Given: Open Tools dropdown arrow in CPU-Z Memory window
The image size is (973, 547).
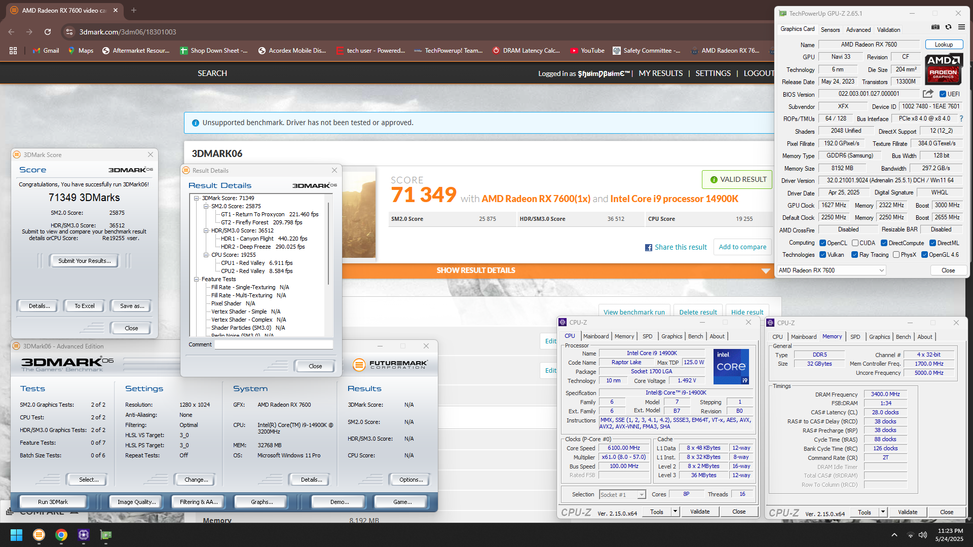Looking at the screenshot, I should (x=883, y=512).
